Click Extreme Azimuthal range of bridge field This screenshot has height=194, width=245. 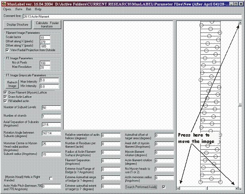click(111, 178)
